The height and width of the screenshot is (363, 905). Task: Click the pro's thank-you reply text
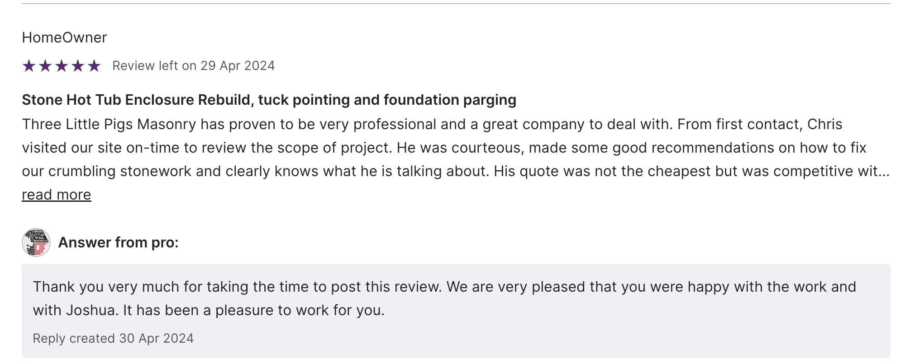[x=444, y=287]
